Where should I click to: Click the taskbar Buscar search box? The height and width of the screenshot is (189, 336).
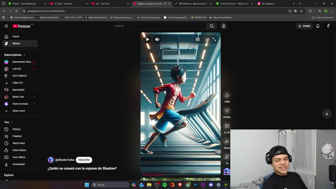[x=111, y=185]
